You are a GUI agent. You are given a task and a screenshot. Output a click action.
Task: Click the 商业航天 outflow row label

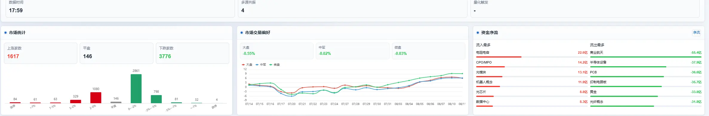point(596,52)
